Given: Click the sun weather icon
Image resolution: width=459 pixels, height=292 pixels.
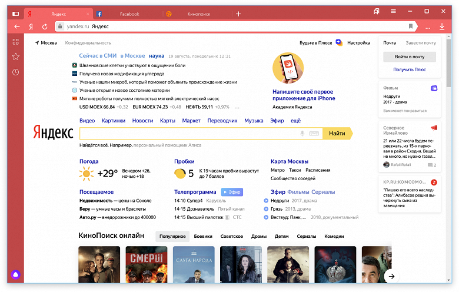Looking at the screenshot, I should 87,174.
